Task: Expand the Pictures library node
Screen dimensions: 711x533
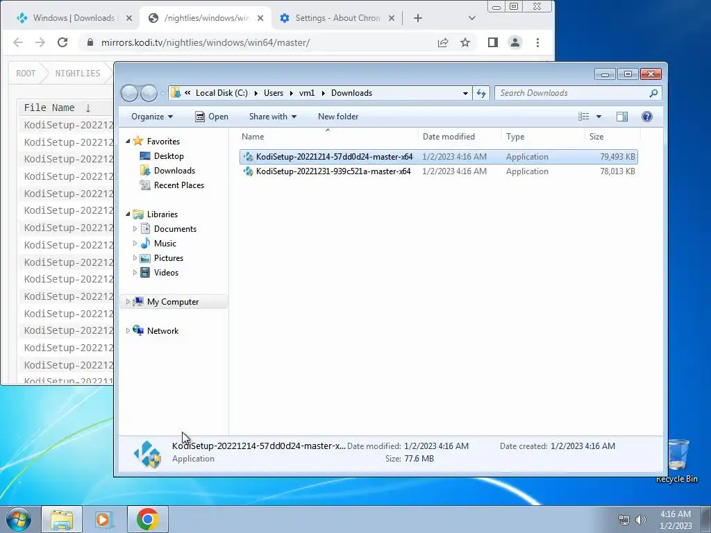Action: tap(135, 258)
